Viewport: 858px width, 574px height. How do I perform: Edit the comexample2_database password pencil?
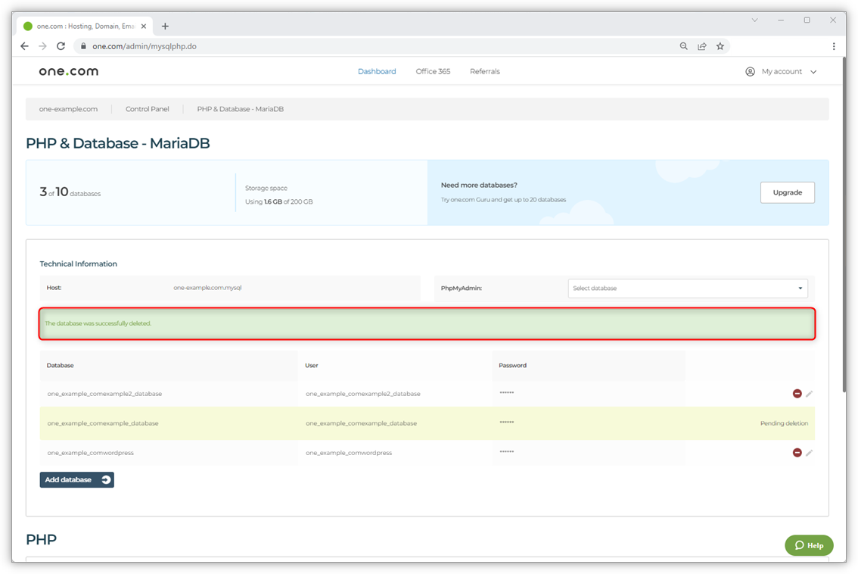[x=809, y=394]
